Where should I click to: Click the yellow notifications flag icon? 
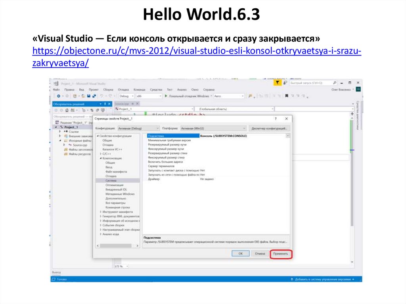(277, 82)
